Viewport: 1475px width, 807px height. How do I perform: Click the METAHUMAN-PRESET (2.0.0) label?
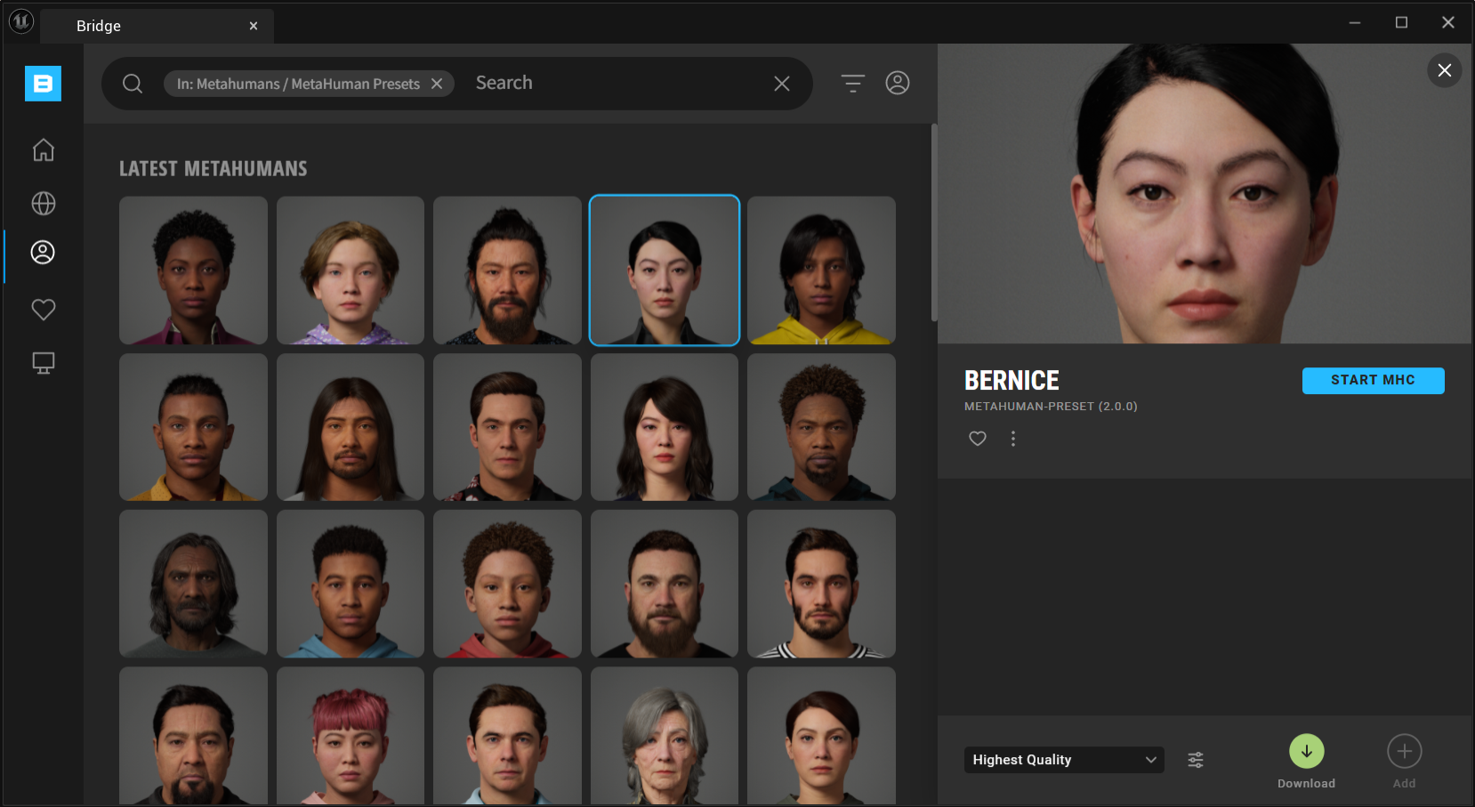1051,407
